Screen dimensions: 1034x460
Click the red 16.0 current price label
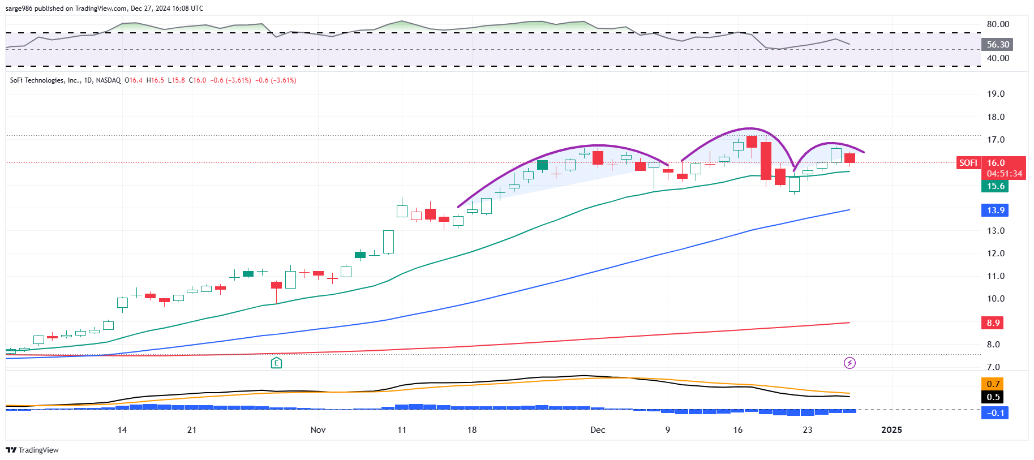tap(996, 163)
